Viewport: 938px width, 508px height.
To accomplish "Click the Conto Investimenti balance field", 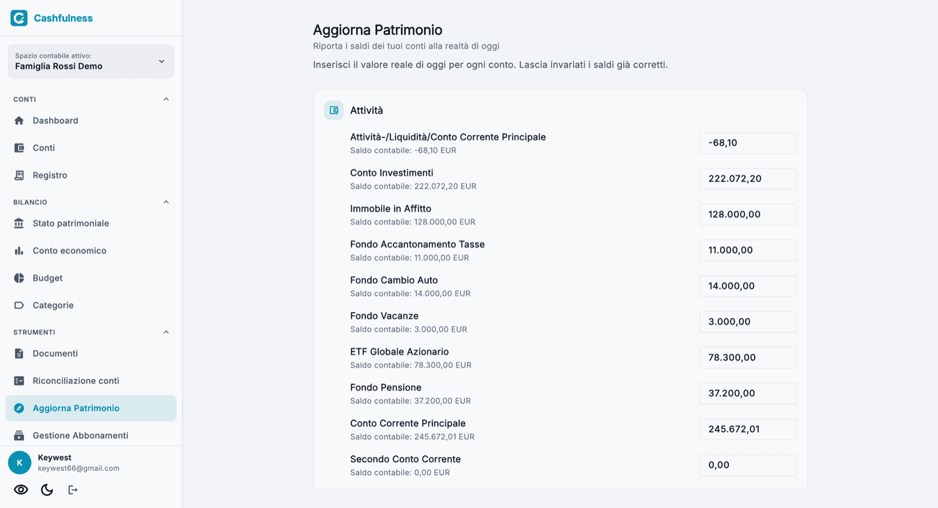I will pyautogui.click(x=748, y=179).
